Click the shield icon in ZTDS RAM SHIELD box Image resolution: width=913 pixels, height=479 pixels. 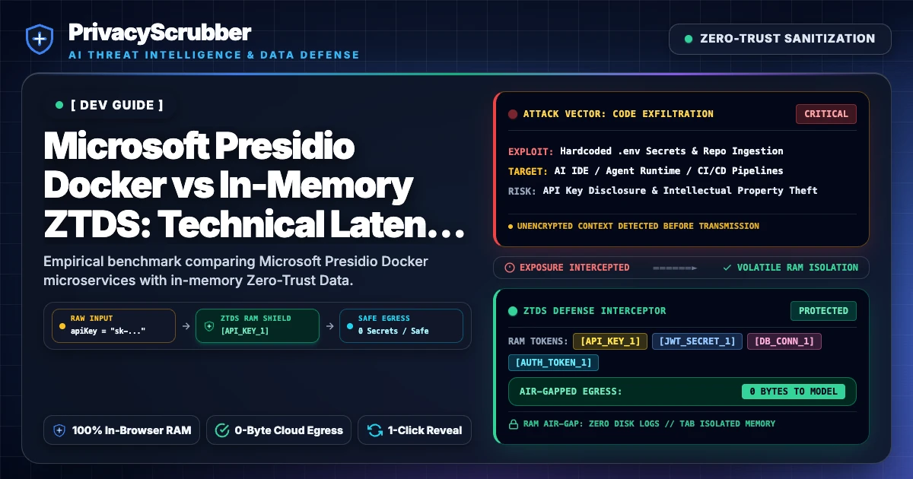point(210,325)
